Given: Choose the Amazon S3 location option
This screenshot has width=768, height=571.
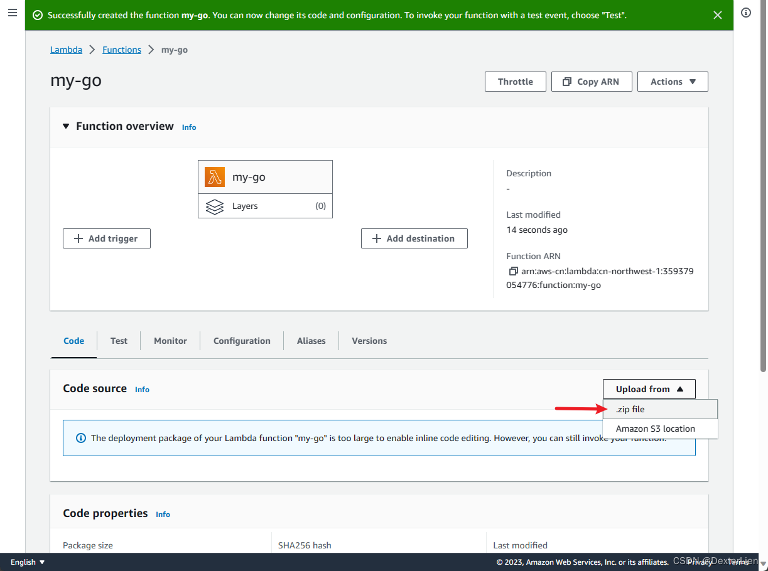Looking at the screenshot, I should [660, 429].
